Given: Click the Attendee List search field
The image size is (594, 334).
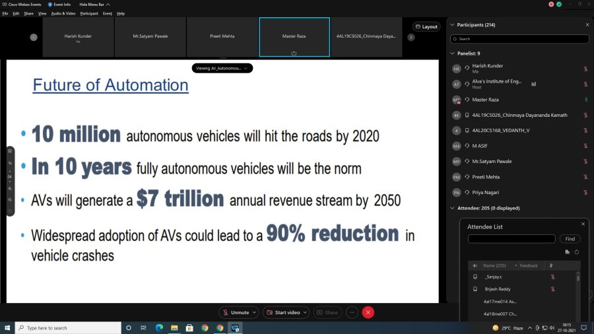Looking at the screenshot, I should [511, 238].
